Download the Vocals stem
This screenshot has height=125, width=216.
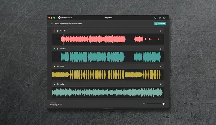coord(160,31)
